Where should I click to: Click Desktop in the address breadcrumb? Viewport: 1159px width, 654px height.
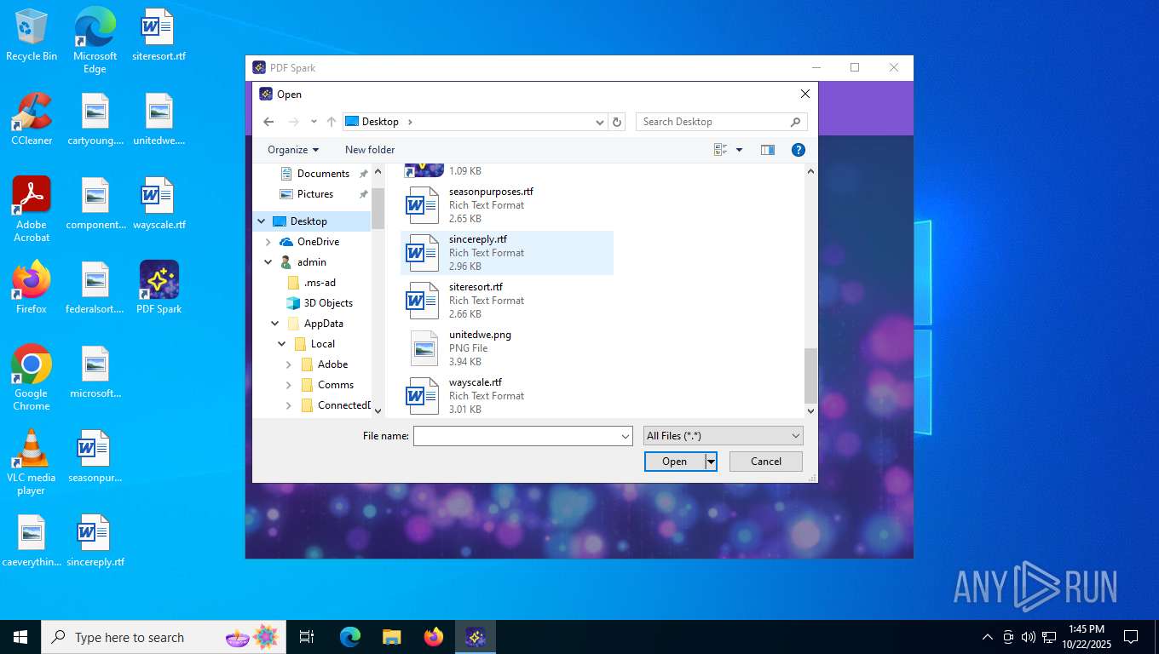(x=380, y=122)
